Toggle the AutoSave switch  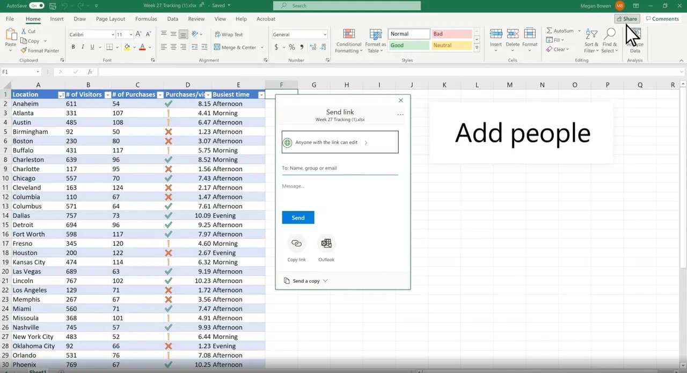(36, 5)
